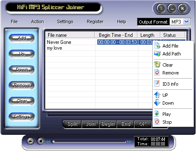This screenshot has height=151, width=196.
Task: Select Clear in the context menu
Action: [173, 65]
